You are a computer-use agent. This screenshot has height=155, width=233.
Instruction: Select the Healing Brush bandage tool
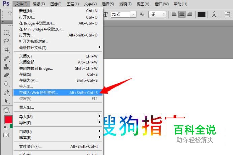tap(6, 58)
